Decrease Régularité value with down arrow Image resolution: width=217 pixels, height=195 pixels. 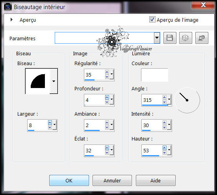coord(107,77)
